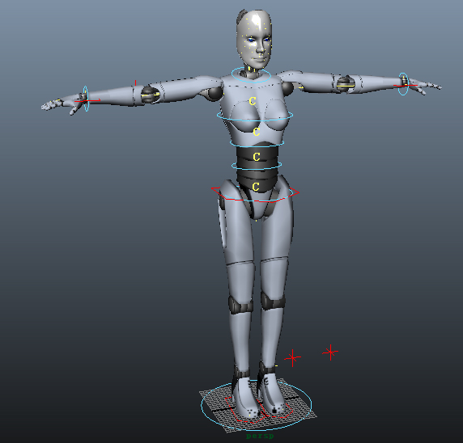
Task: Click the green persp camera label
Action: click(x=260, y=436)
